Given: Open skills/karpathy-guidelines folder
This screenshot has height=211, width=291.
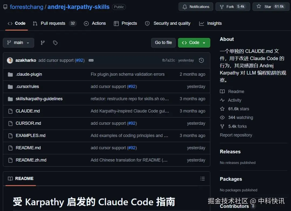Looking at the screenshot, I should click(x=39, y=99).
